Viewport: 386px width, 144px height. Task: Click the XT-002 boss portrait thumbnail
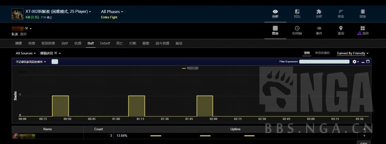pos(17,14)
